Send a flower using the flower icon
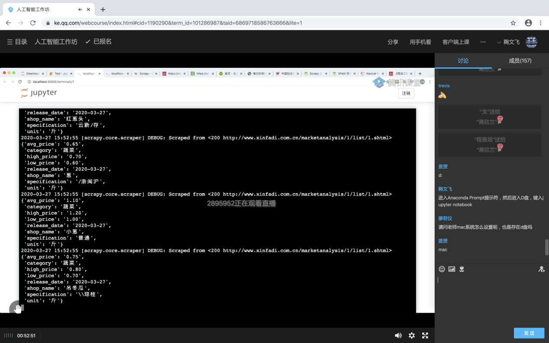Viewport: 549px width, 343px height. click(462, 269)
